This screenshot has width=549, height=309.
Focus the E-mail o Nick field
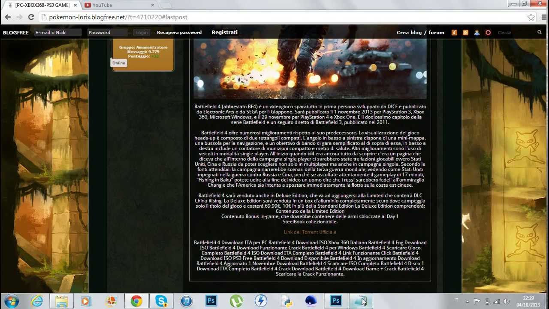[x=57, y=33]
